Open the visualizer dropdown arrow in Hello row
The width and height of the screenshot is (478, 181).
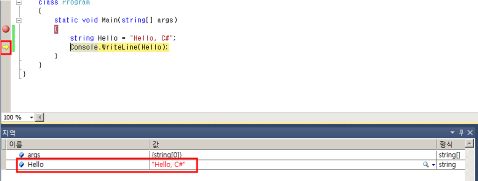click(434, 165)
